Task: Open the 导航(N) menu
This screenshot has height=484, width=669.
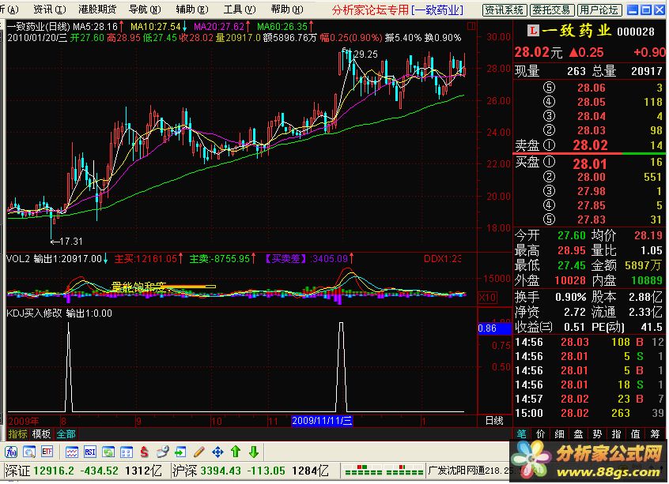Action: [x=145, y=9]
